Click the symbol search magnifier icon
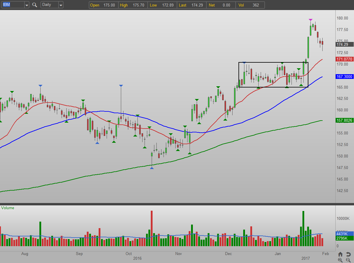354x263 pixels. pos(35,5)
